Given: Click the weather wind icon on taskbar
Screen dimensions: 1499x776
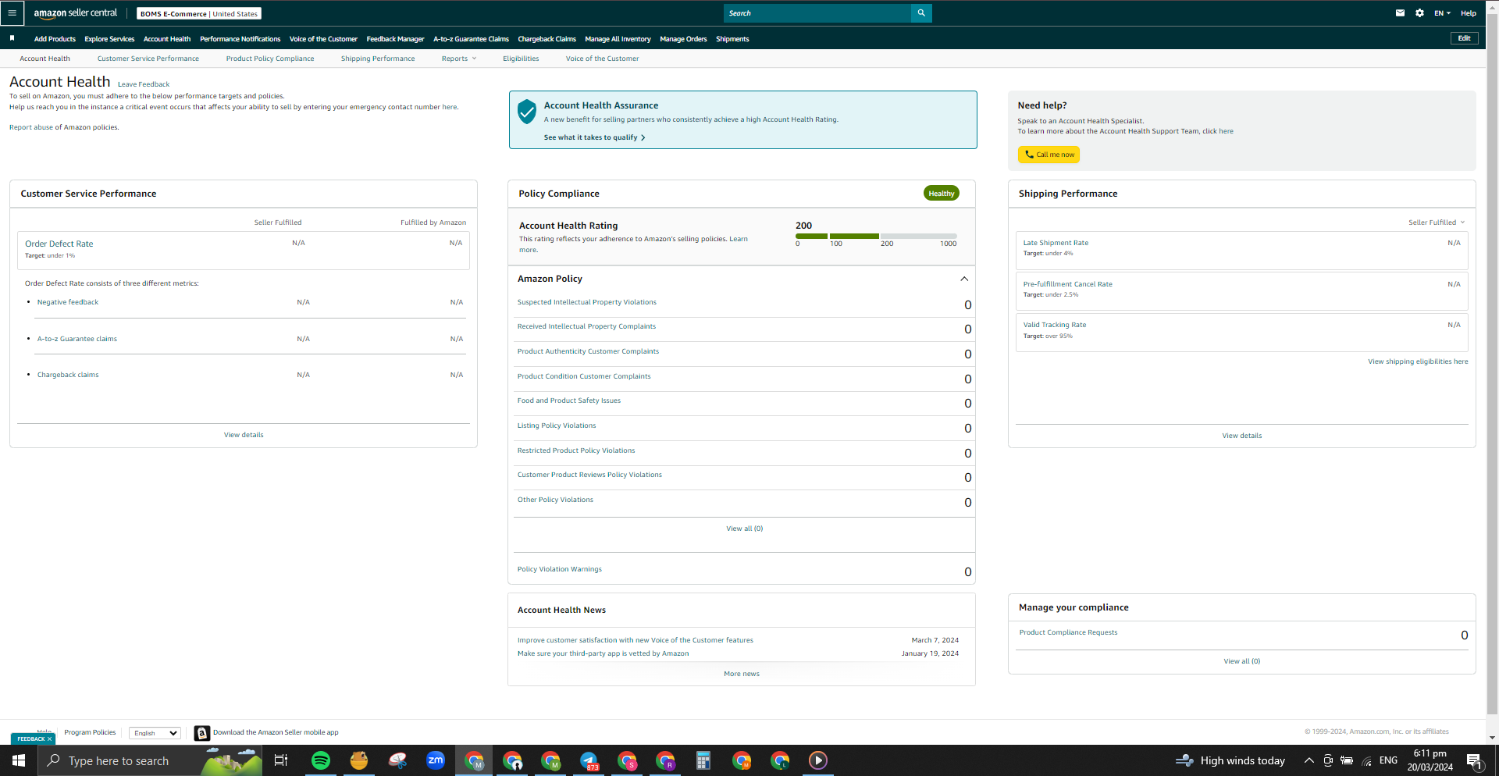Looking at the screenshot, I should tap(1184, 760).
